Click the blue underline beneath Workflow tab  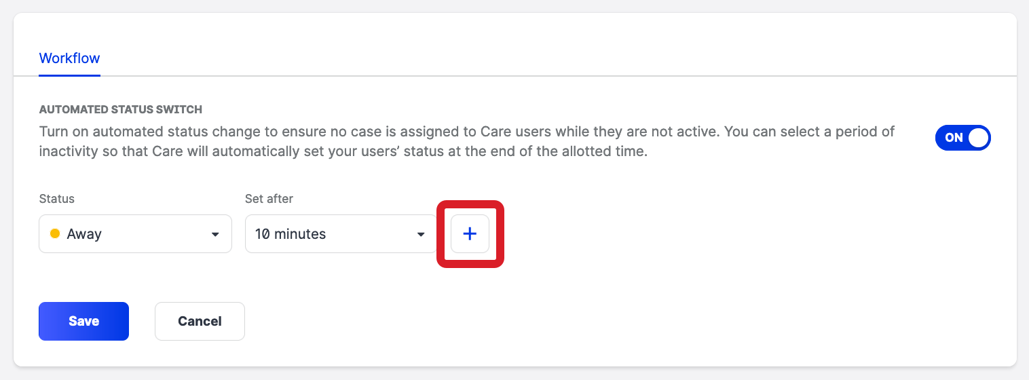(69, 75)
